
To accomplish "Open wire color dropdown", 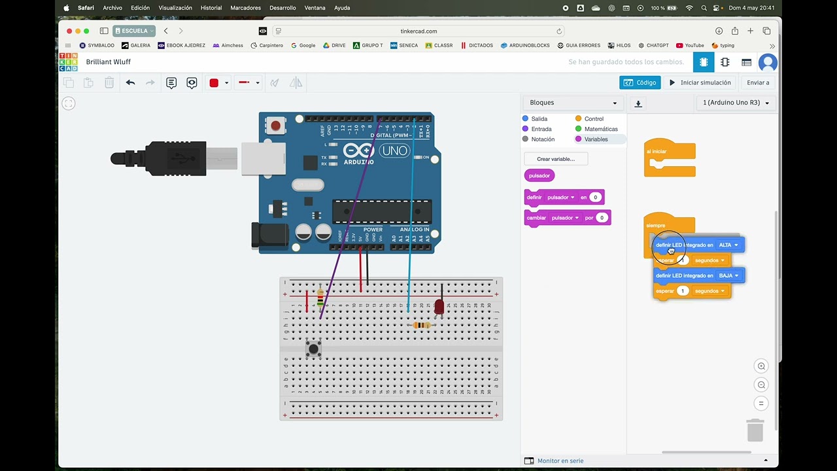I will click(226, 82).
